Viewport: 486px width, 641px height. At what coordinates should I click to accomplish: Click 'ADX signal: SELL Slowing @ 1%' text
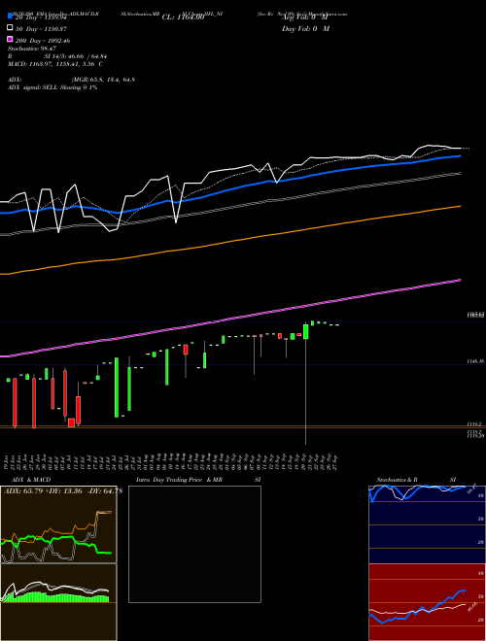[52, 87]
